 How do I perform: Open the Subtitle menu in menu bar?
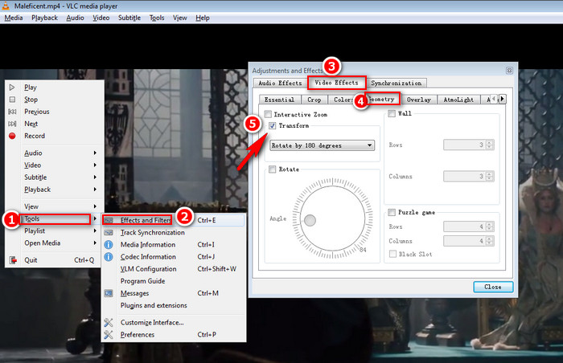pyautogui.click(x=129, y=18)
